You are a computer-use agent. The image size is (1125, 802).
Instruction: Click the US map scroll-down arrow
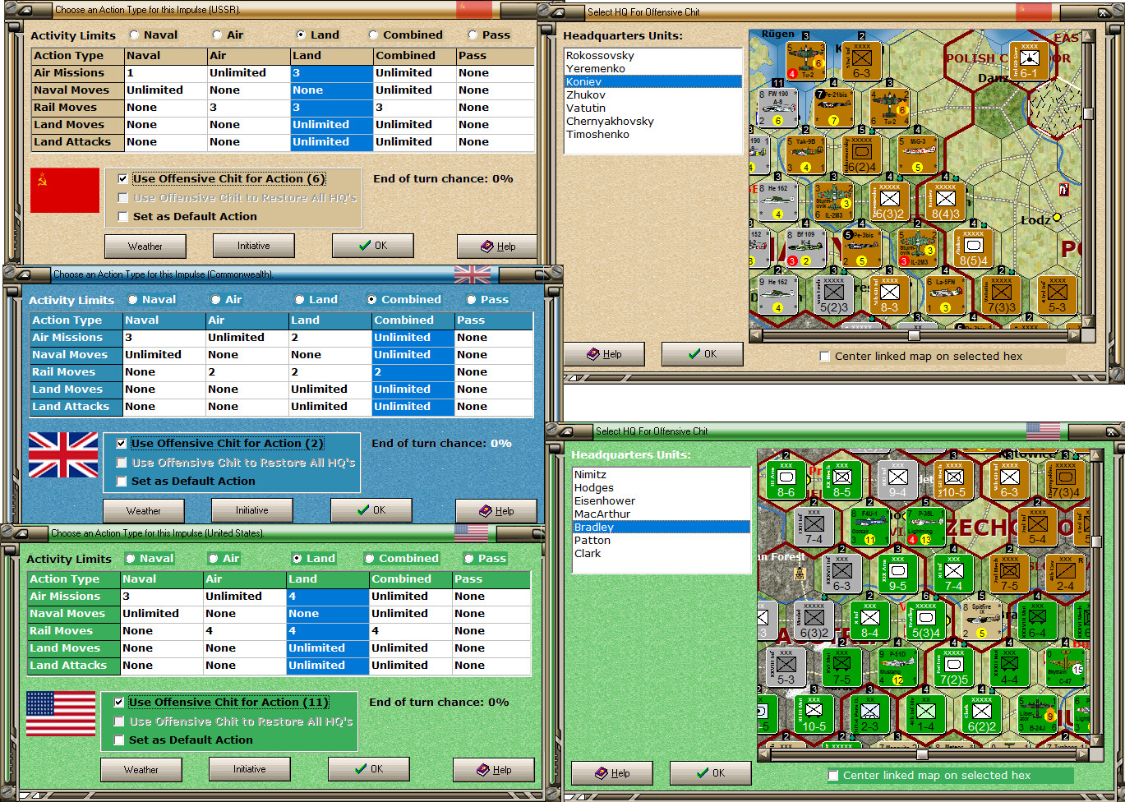coord(1097,741)
